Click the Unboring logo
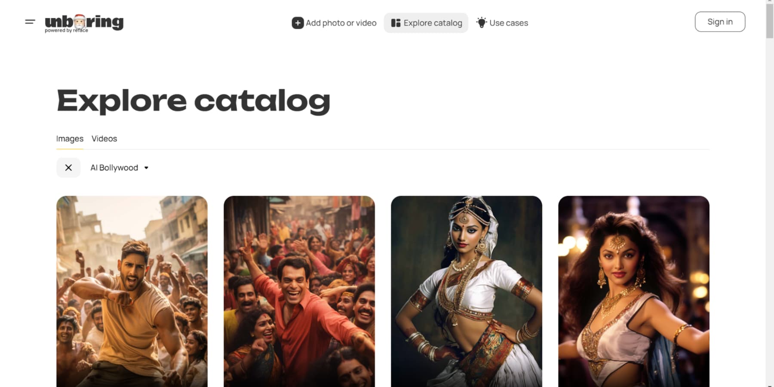This screenshot has height=387, width=774. [84, 23]
